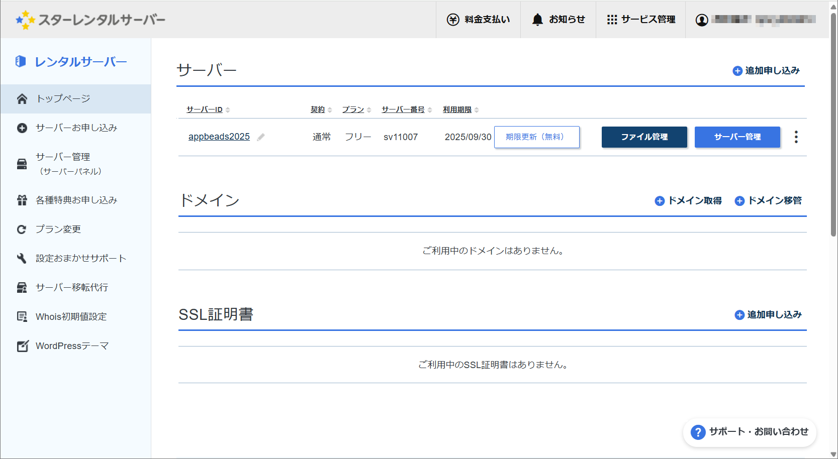This screenshot has width=838, height=459.
Task: Click the フリー plan cell
Action: (358, 137)
